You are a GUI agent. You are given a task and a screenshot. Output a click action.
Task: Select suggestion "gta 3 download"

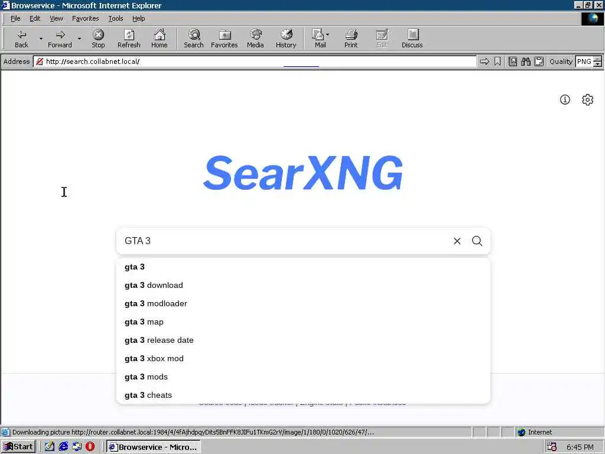(303, 286)
